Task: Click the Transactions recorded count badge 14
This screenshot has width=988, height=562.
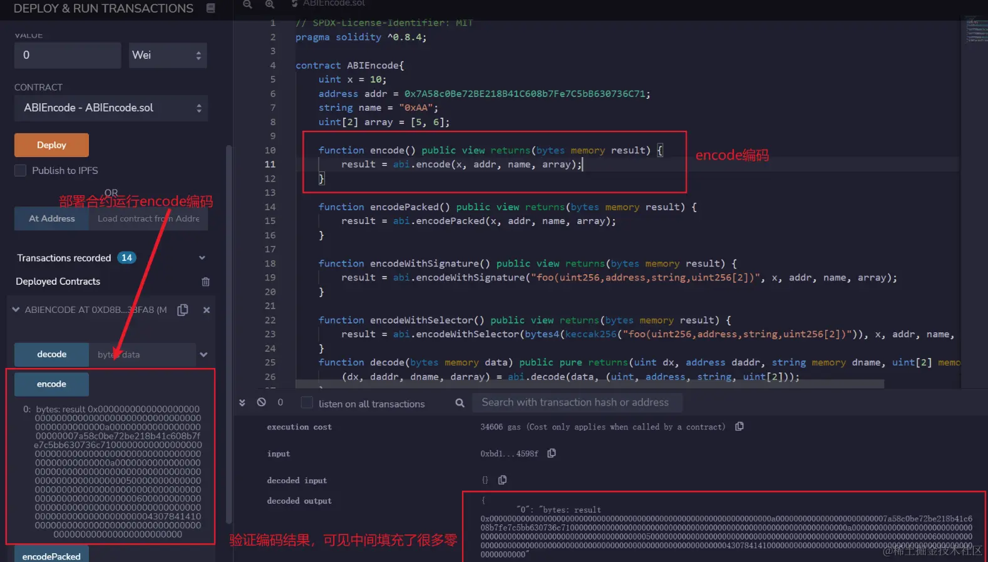Action: [127, 258]
